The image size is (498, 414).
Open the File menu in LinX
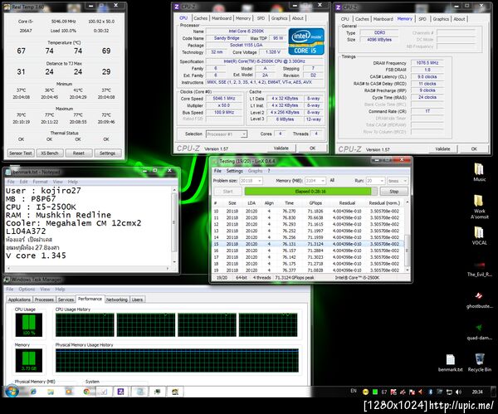(x=217, y=171)
